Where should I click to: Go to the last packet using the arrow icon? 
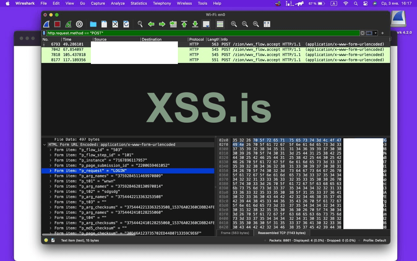pyautogui.click(x=195, y=24)
